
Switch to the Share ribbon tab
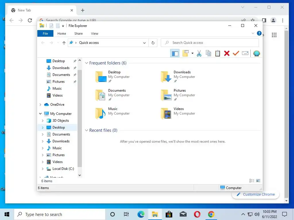78,34
